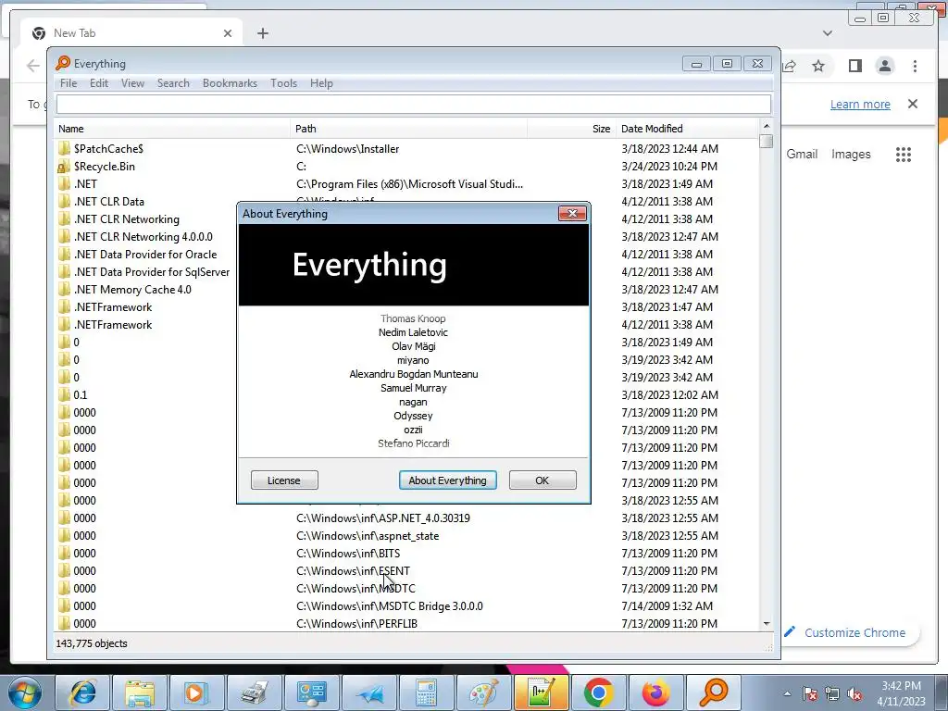The width and height of the screenshot is (948, 711).
Task: Open the Google apps grid in Chrome
Action: [904, 155]
